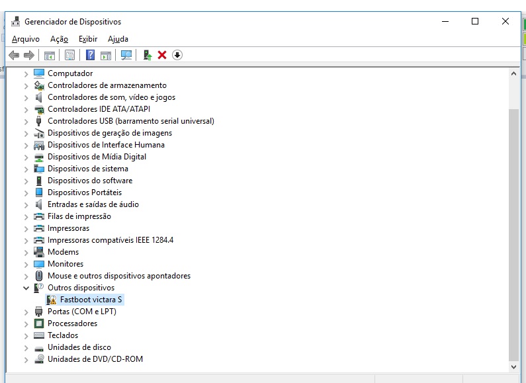
Task: Click the Dispositivos de Interface Humana icon
Action: [39, 145]
